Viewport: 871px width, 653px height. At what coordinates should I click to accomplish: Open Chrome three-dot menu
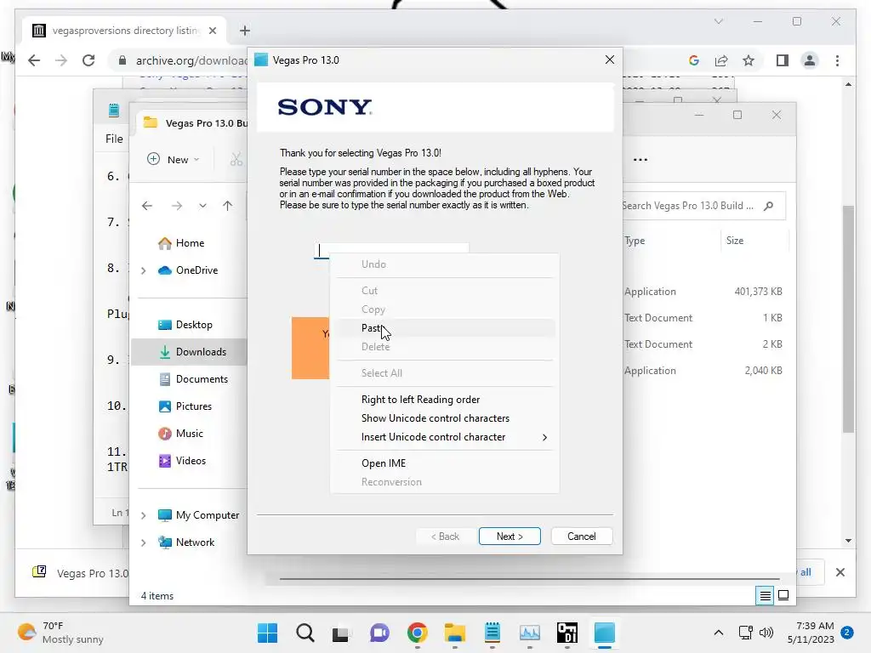837,60
